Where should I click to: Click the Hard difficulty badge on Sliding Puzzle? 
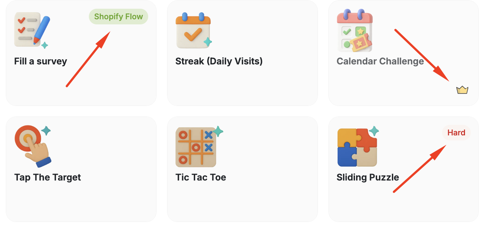click(x=456, y=132)
